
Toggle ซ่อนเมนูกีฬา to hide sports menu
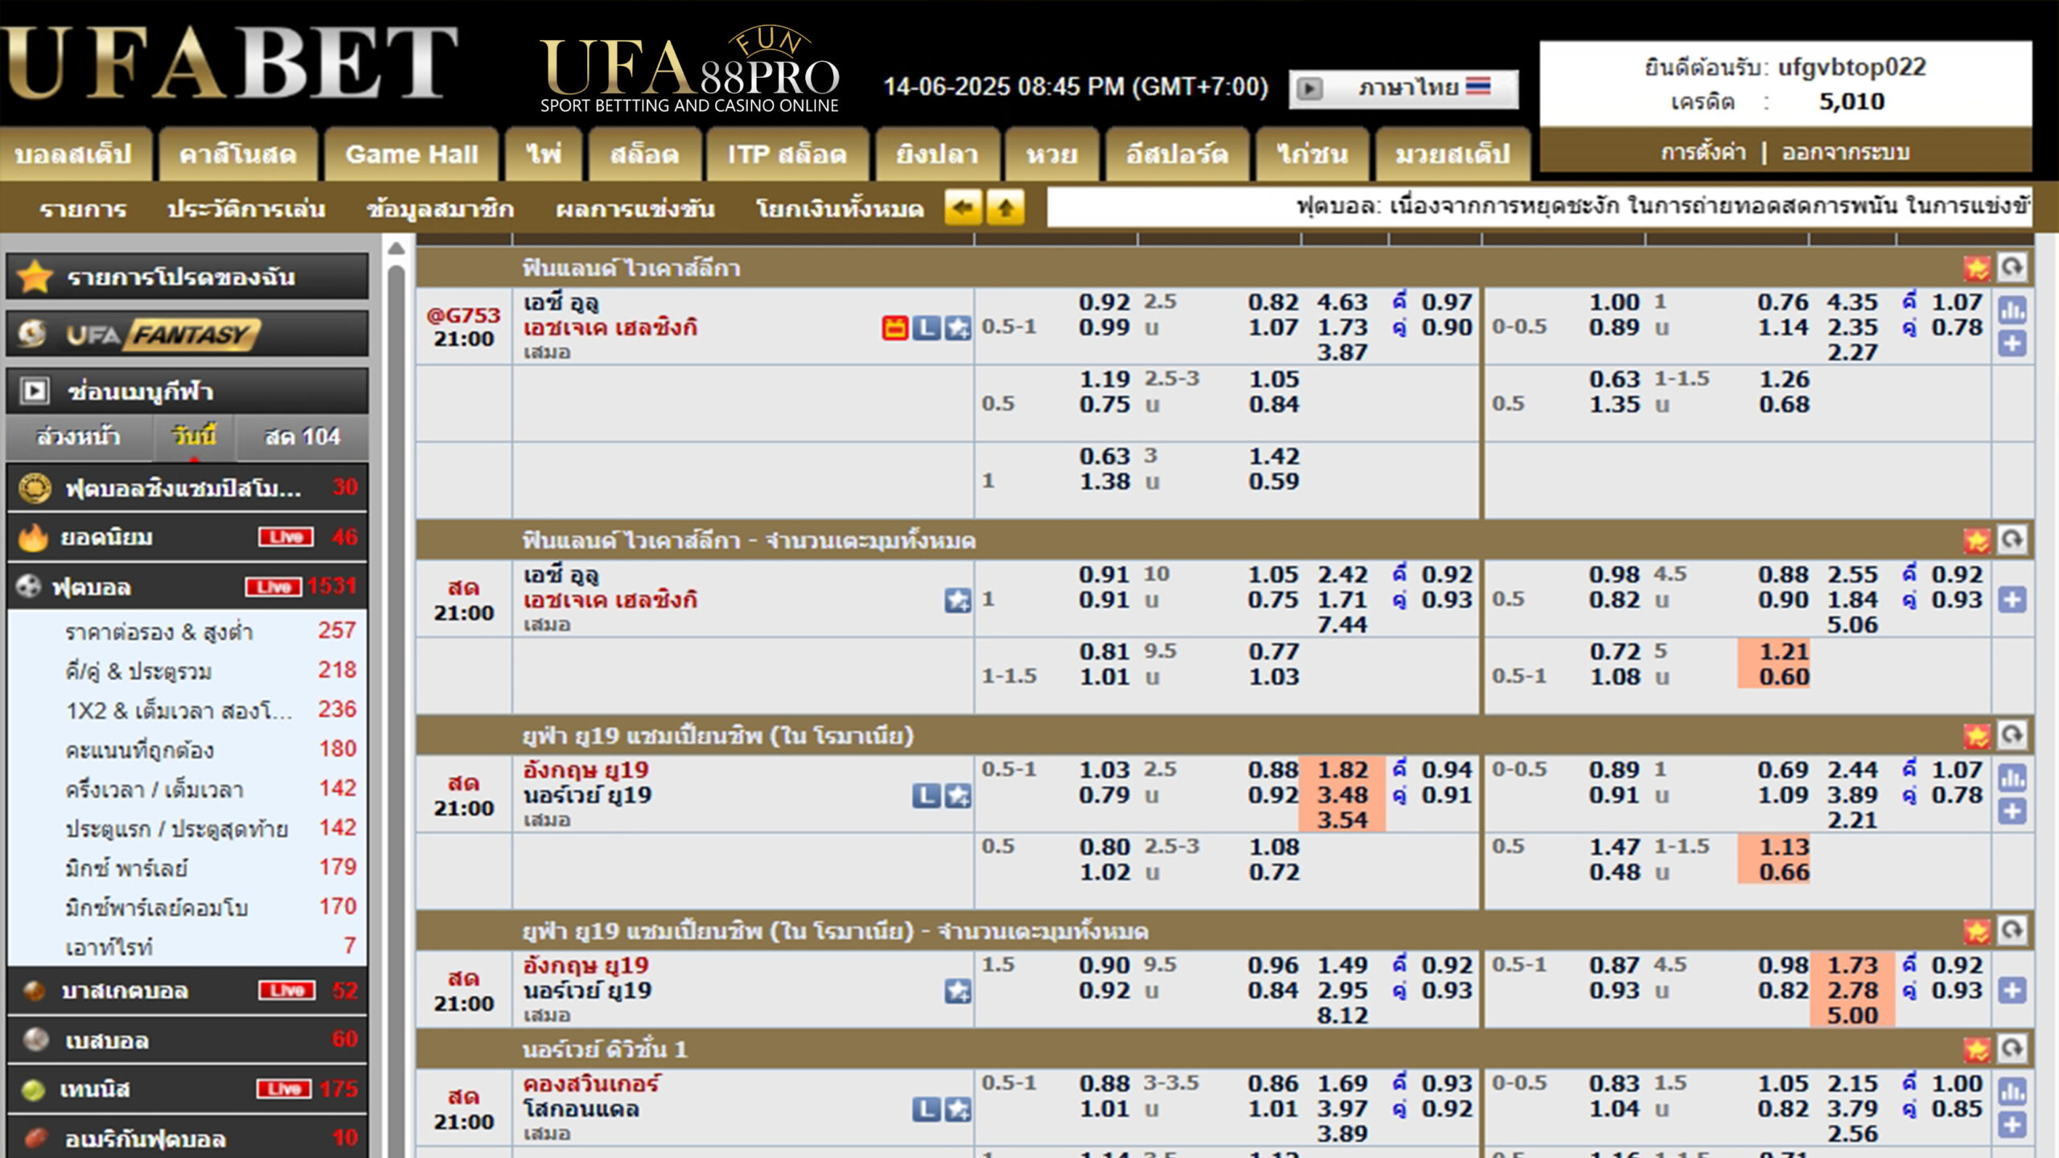click(x=187, y=391)
